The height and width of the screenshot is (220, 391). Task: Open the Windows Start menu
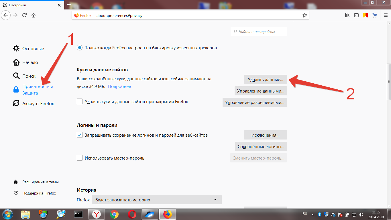[8, 214]
